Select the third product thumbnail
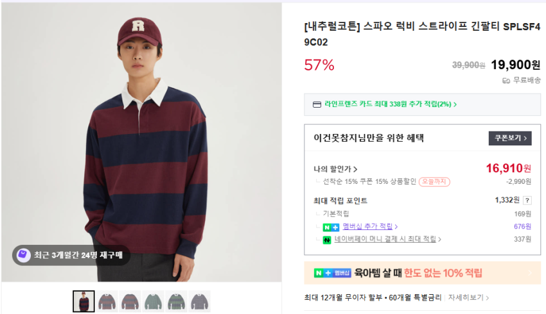Screen dimensions: 546x314 (130, 301)
